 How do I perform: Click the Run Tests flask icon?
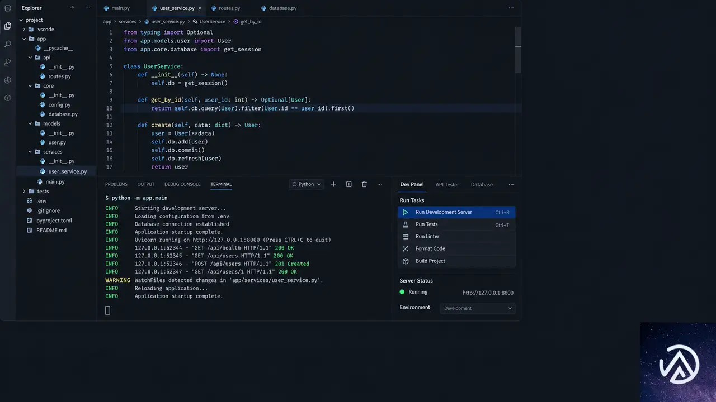[x=406, y=224]
